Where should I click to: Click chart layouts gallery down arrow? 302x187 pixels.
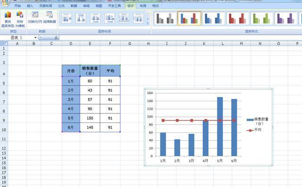148,18
